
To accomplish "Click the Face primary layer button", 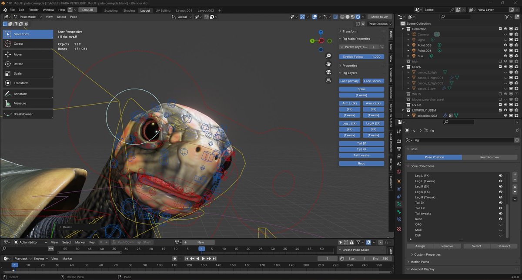I will [350, 81].
